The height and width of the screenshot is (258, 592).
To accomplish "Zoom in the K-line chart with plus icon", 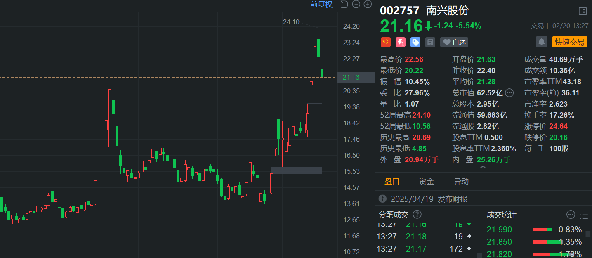I will (x=368, y=5).
